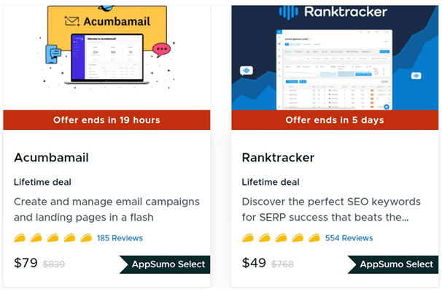Click the first taco rating icon for Acumbamail
The height and width of the screenshot is (290, 442).
tap(20, 238)
